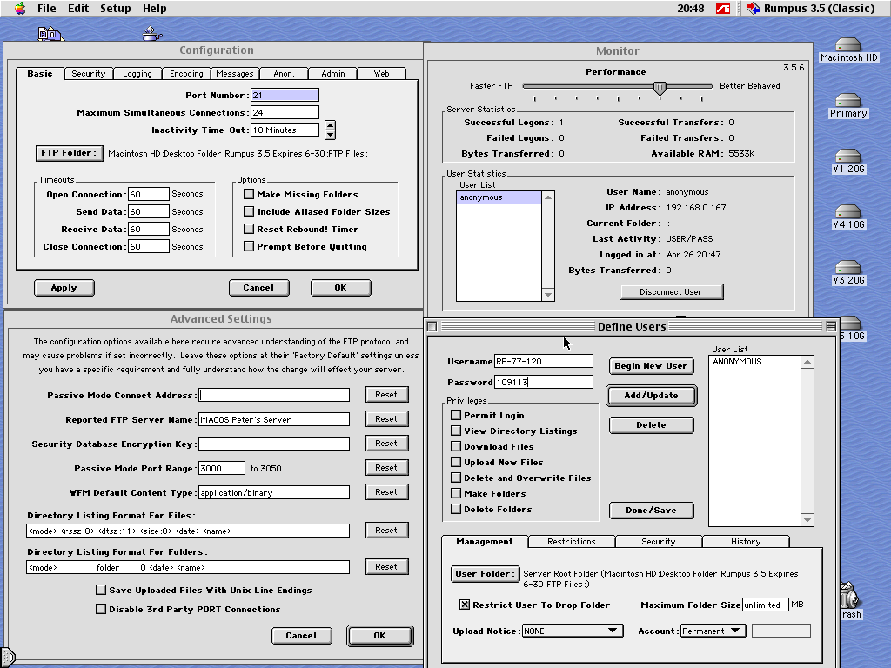This screenshot has height=668, width=891.
Task: Select the Primary drive icon
Action: 848,105
